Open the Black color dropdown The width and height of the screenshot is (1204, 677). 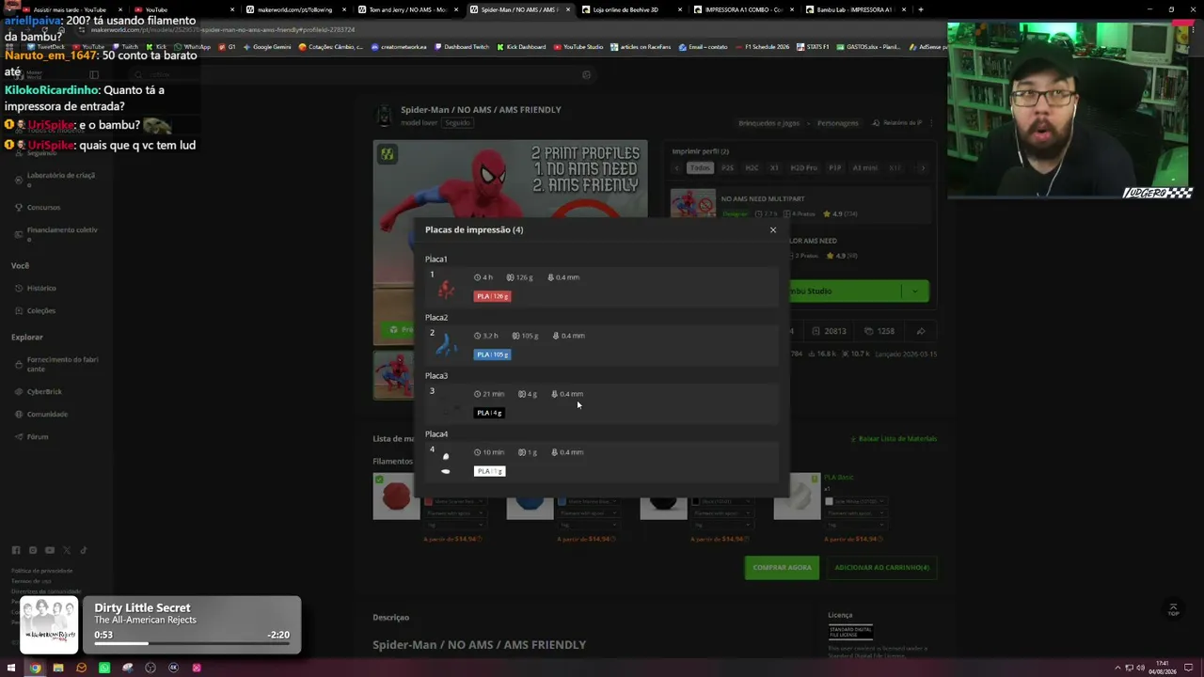point(722,501)
